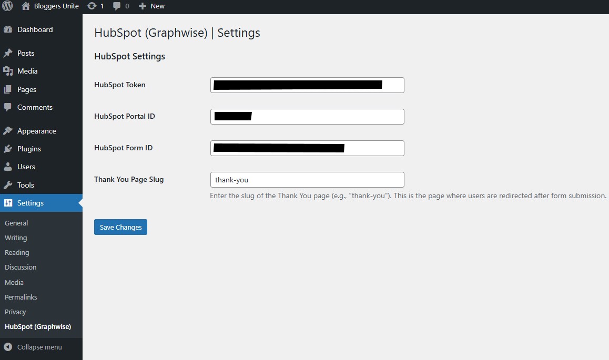Viewport: 609px width, 360px height.
Task: Click the comments speech bubble icon in top bar
Action: (x=117, y=6)
